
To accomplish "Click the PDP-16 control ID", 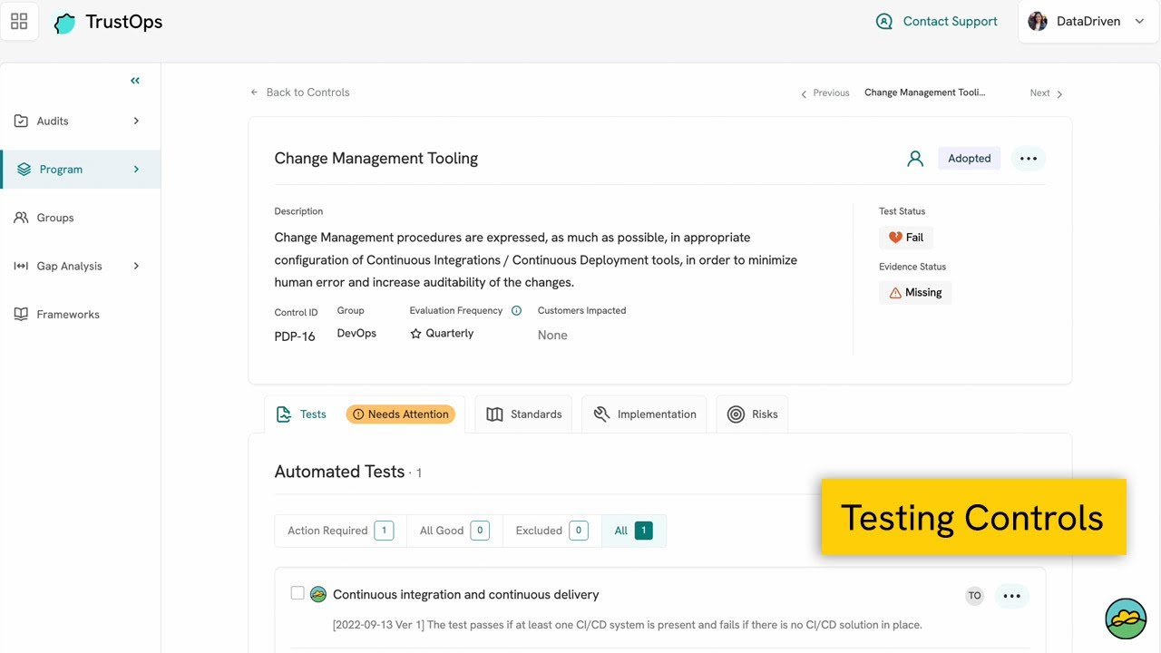I will pyautogui.click(x=295, y=336).
